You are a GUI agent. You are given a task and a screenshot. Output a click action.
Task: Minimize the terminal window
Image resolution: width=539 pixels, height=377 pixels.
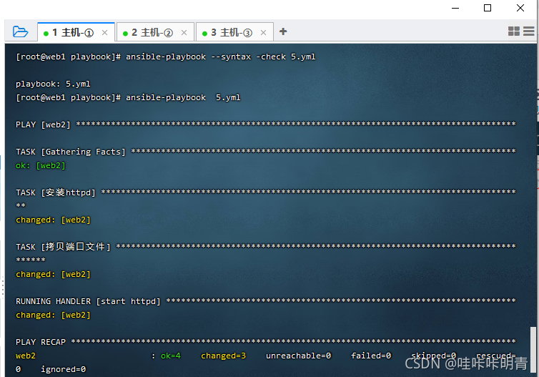455,8
